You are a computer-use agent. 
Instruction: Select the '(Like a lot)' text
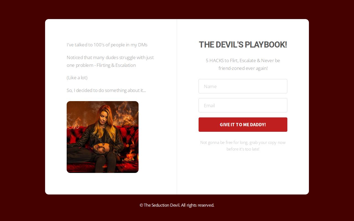click(77, 78)
